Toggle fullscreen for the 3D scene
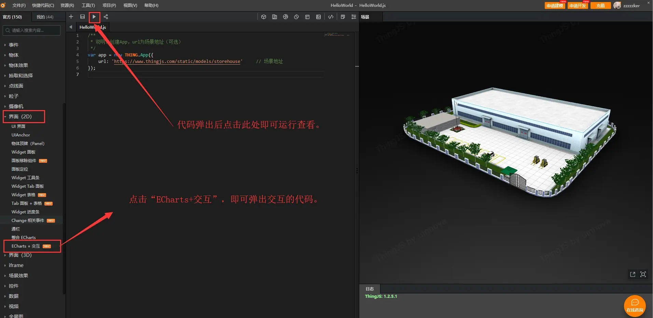 [x=643, y=274]
